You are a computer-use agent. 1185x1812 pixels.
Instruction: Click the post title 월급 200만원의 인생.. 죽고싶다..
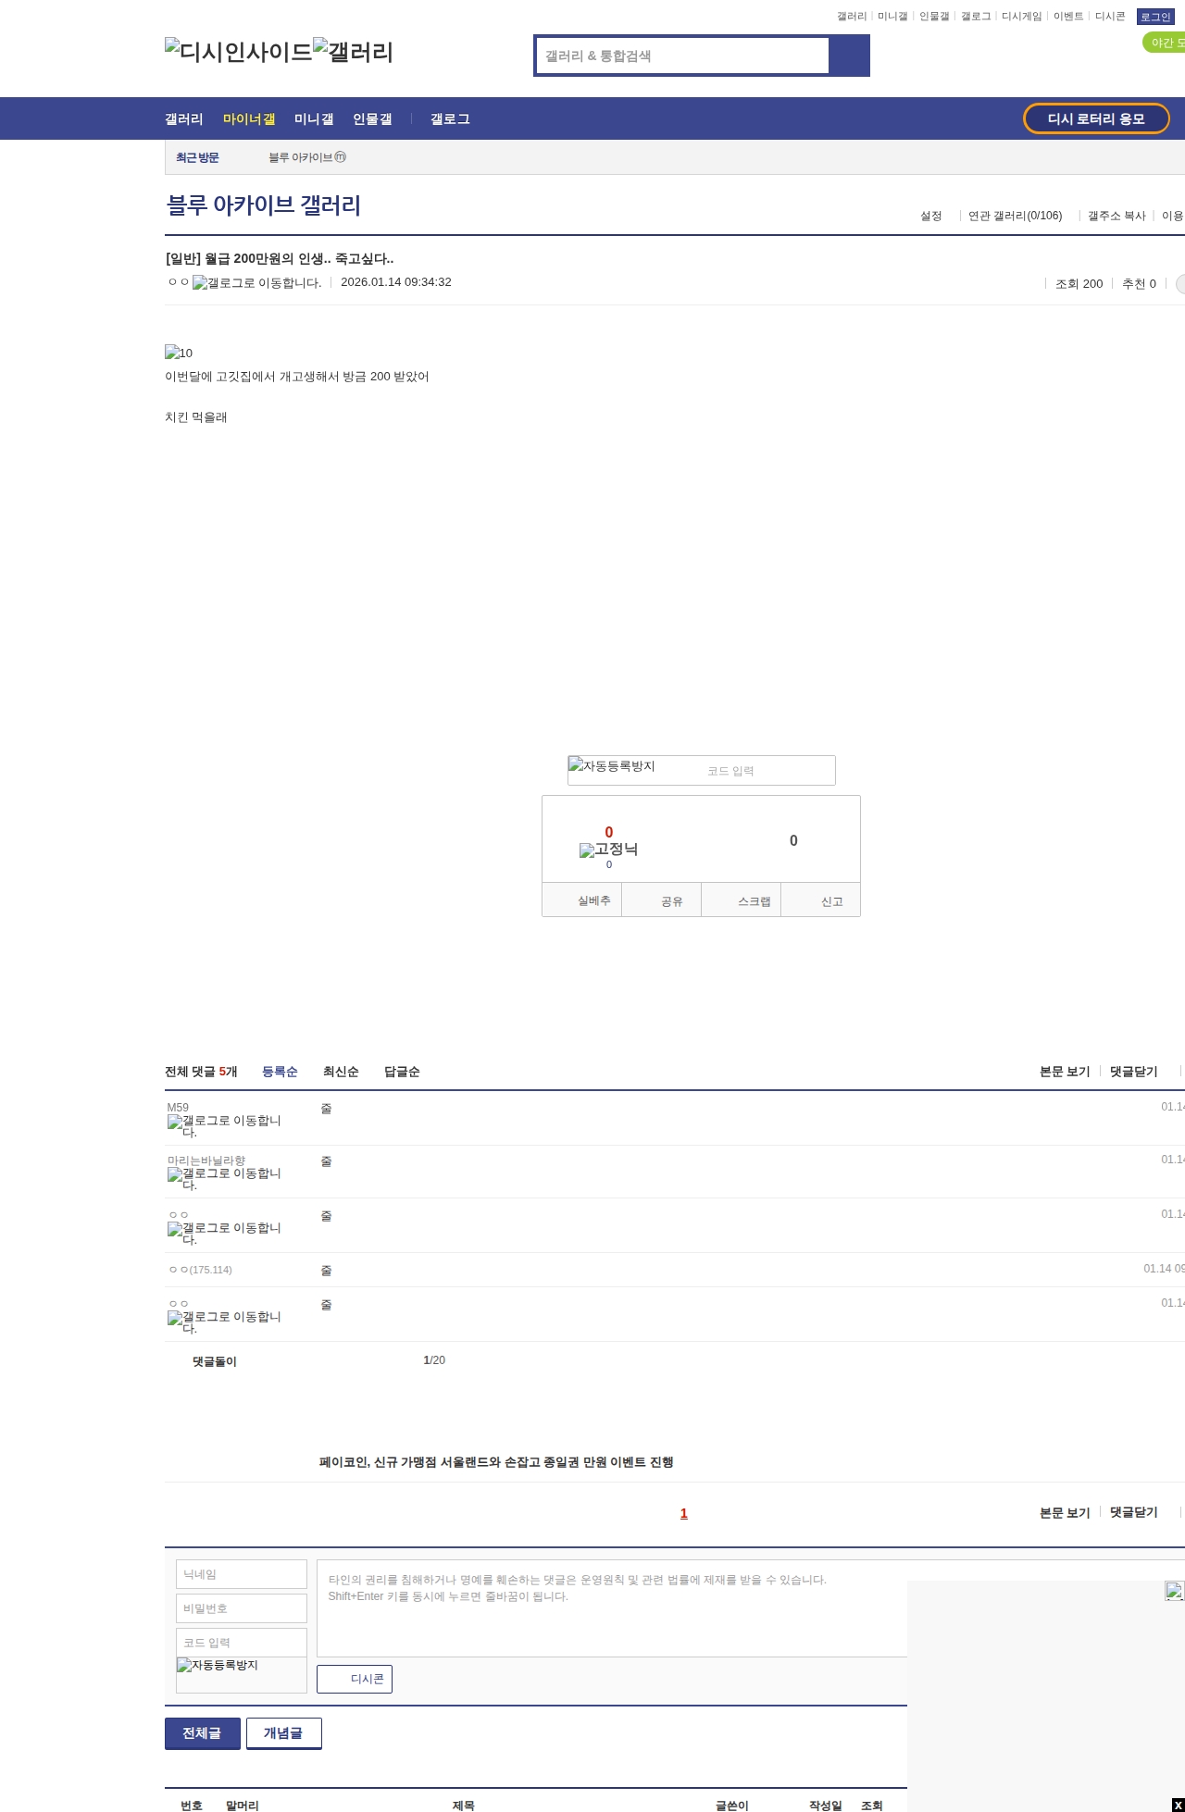click(280, 258)
